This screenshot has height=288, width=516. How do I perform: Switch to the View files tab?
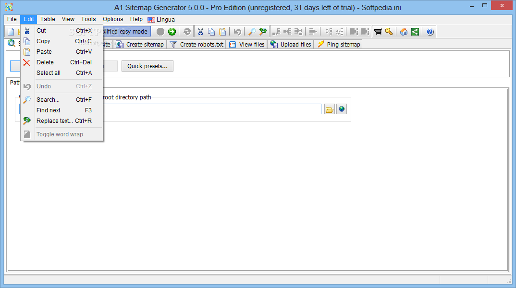coord(247,44)
